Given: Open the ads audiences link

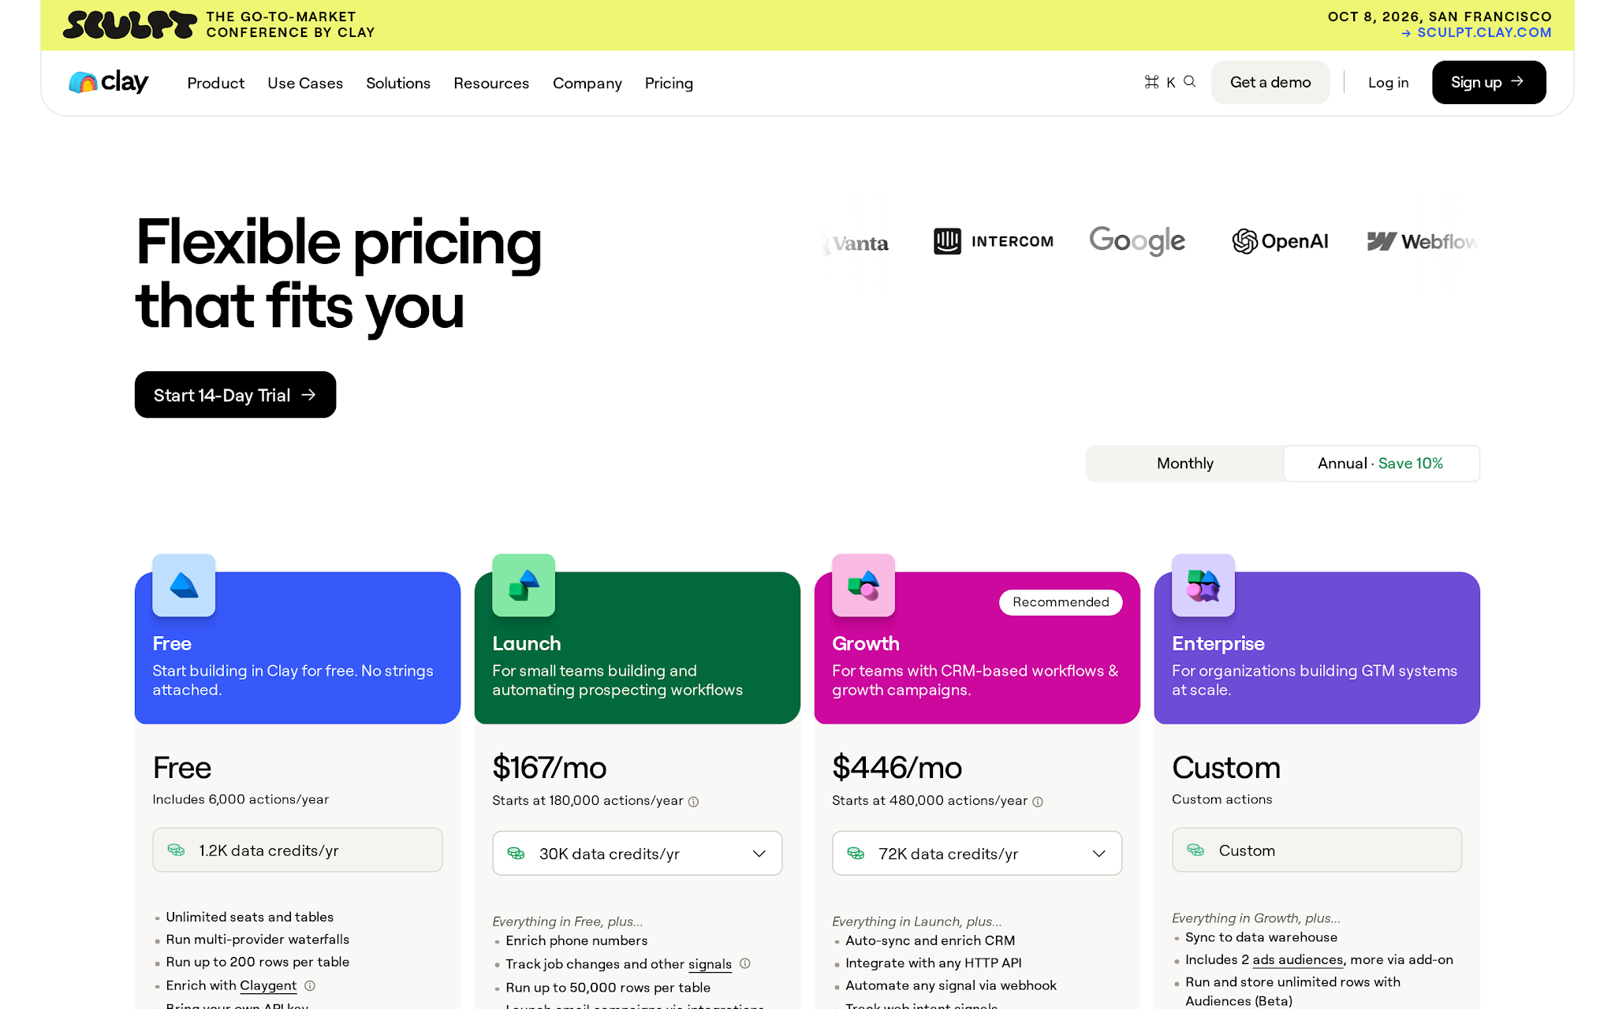Looking at the screenshot, I should tap(1298, 959).
